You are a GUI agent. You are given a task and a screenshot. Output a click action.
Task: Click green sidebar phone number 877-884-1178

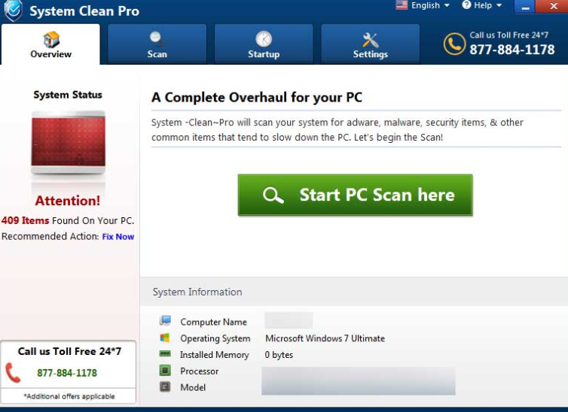67,373
